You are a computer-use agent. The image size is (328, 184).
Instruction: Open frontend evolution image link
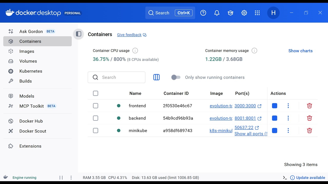click(221, 106)
